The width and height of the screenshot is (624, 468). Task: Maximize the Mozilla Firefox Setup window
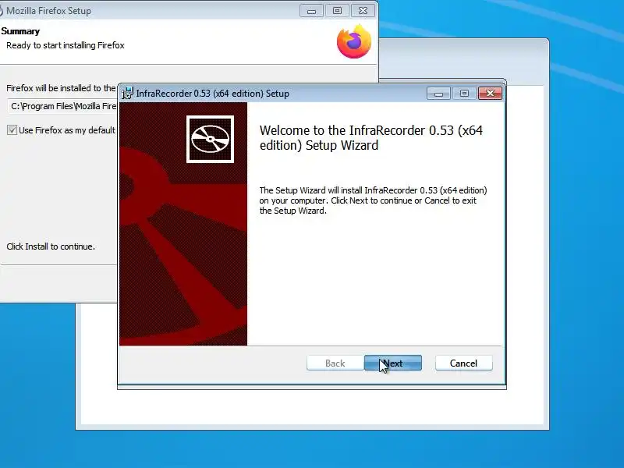click(x=337, y=11)
